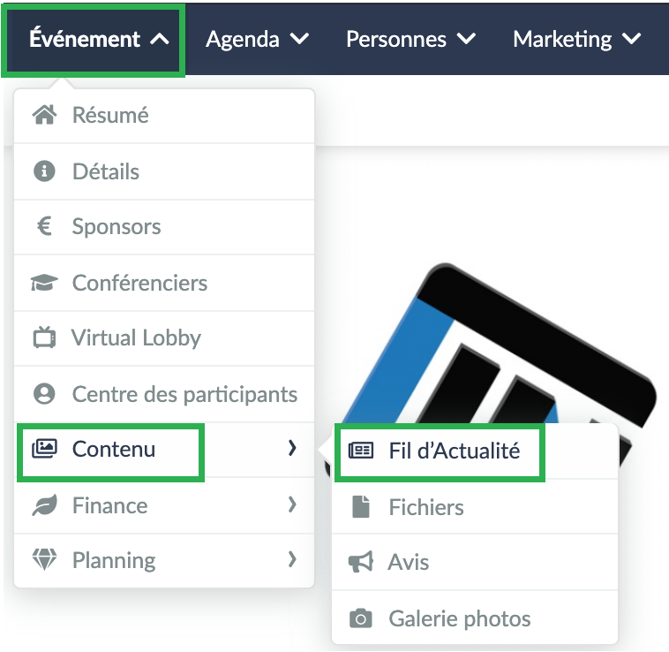Click the megaphone icon next to Avis
669x652 pixels.
pos(361,562)
